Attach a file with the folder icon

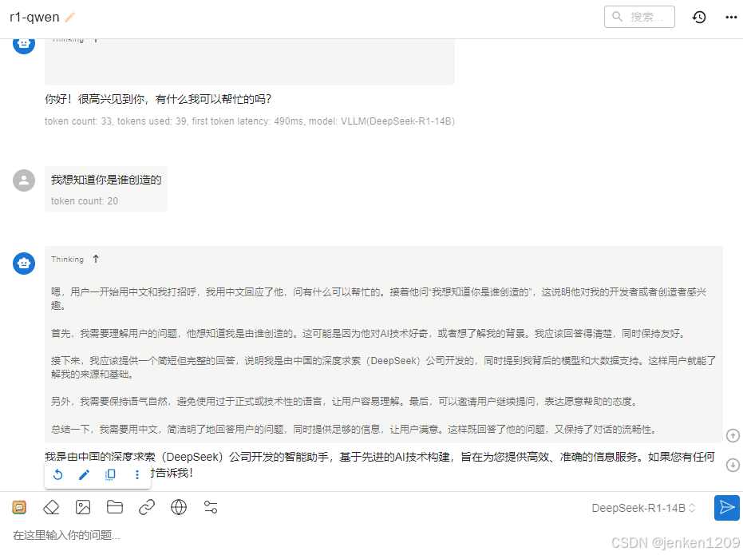point(115,507)
